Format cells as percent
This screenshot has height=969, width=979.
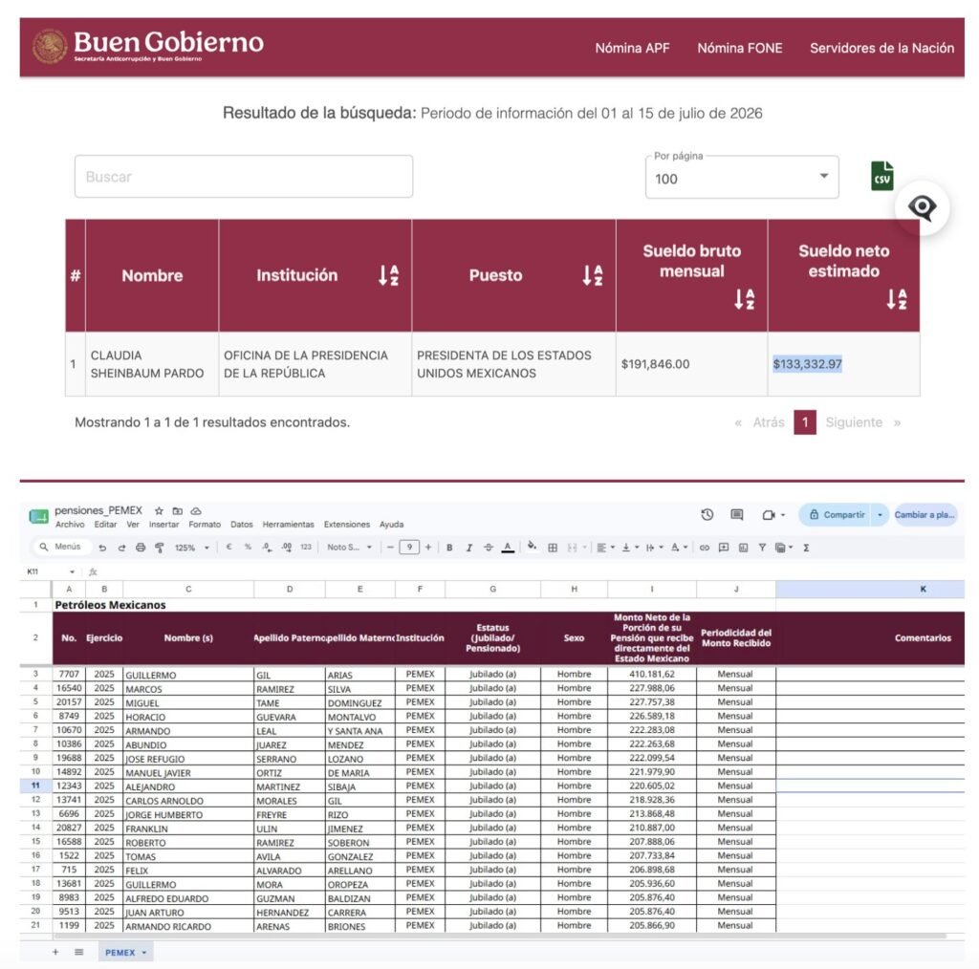tap(248, 548)
